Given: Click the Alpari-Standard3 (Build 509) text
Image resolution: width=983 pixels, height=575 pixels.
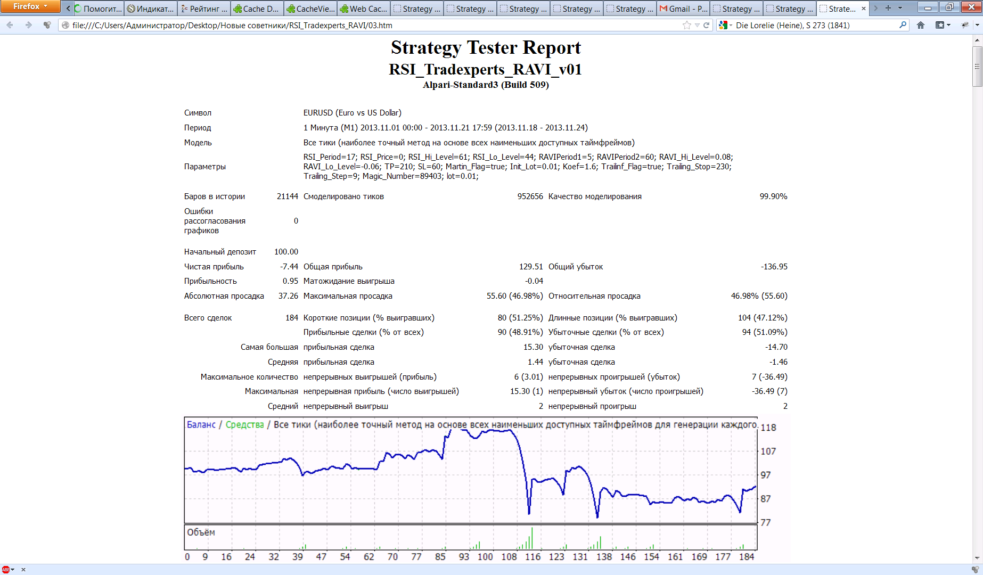Looking at the screenshot, I should point(486,85).
